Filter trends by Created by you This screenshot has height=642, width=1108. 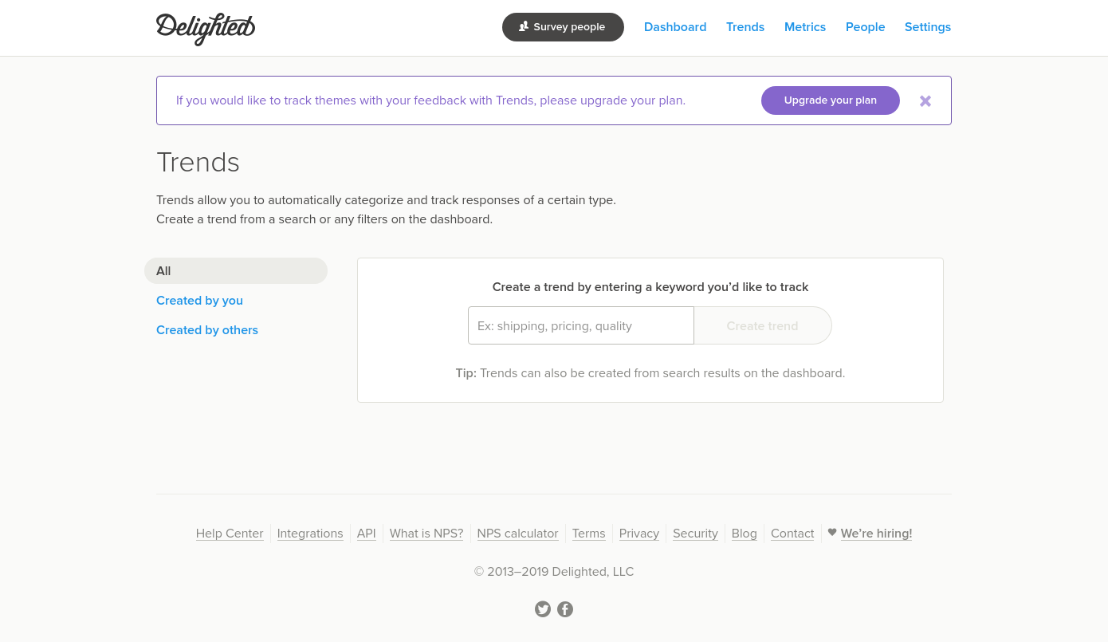tap(199, 301)
